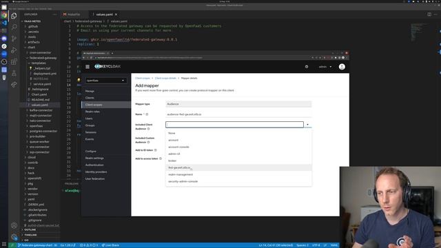Expand the TIMELINE section
441x248 pixels.
(x=30, y=235)
